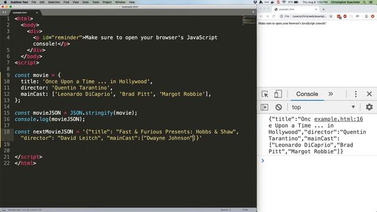Click the Chrome address bar URL
Image resolution: width=377 pixels, height=212 pixels.
pyautogui.click(x=309, y=16)
